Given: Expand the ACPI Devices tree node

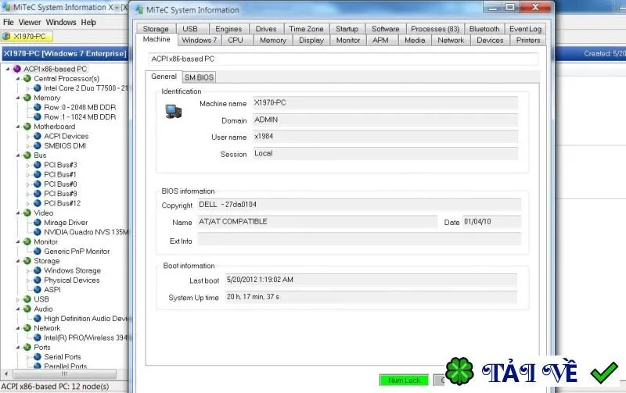Looking at the screenshot, I should pyautogui.click(x=28, y=136).
